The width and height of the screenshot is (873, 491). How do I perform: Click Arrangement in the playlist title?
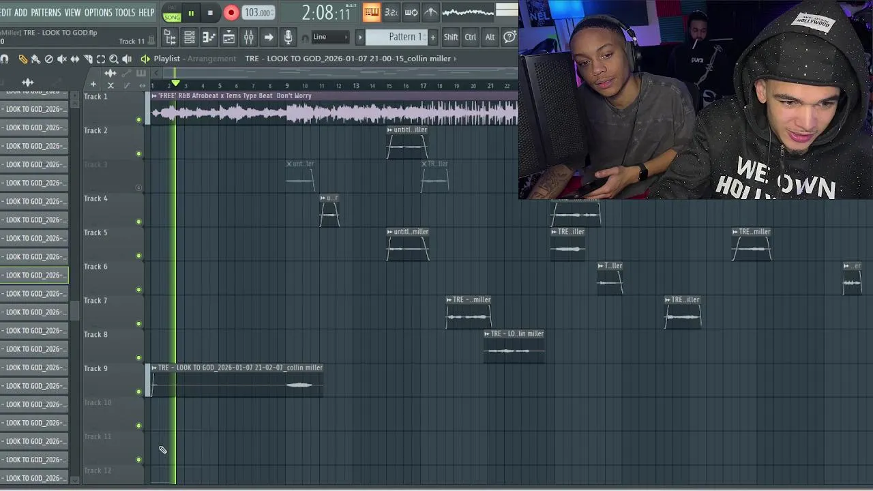point(211,59)
